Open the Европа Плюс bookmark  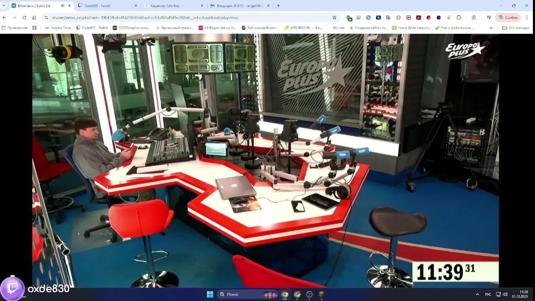58,28
